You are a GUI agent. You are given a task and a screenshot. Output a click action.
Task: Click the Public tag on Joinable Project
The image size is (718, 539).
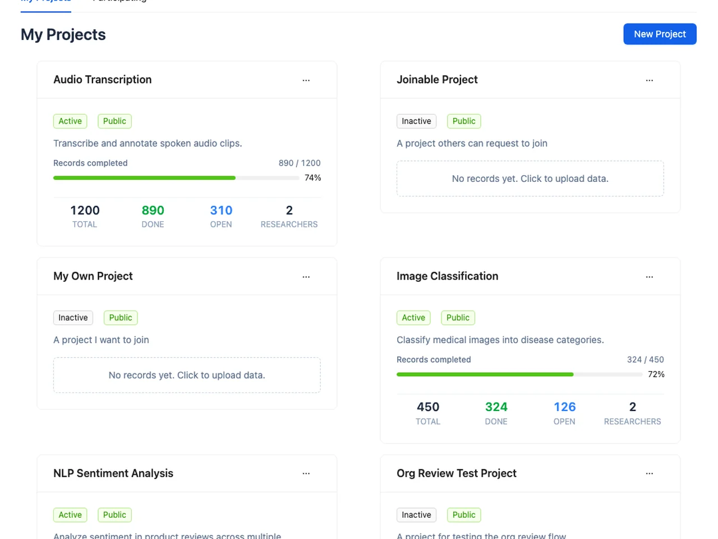point(464,121)
